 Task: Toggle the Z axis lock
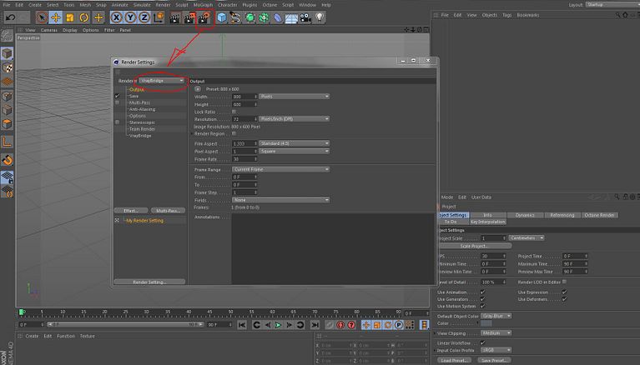click(144, 17)
